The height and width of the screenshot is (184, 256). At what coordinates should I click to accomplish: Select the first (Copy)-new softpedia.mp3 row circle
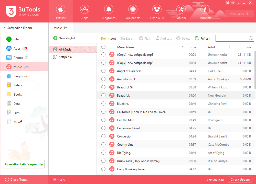coord(103,54)
